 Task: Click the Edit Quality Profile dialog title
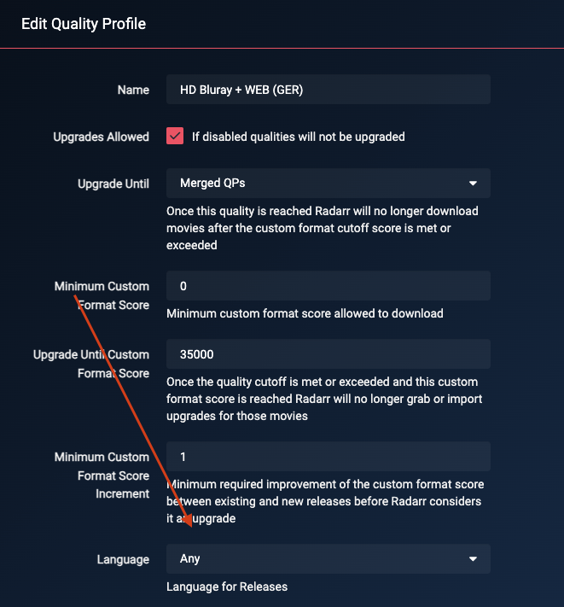coord(84,24)
